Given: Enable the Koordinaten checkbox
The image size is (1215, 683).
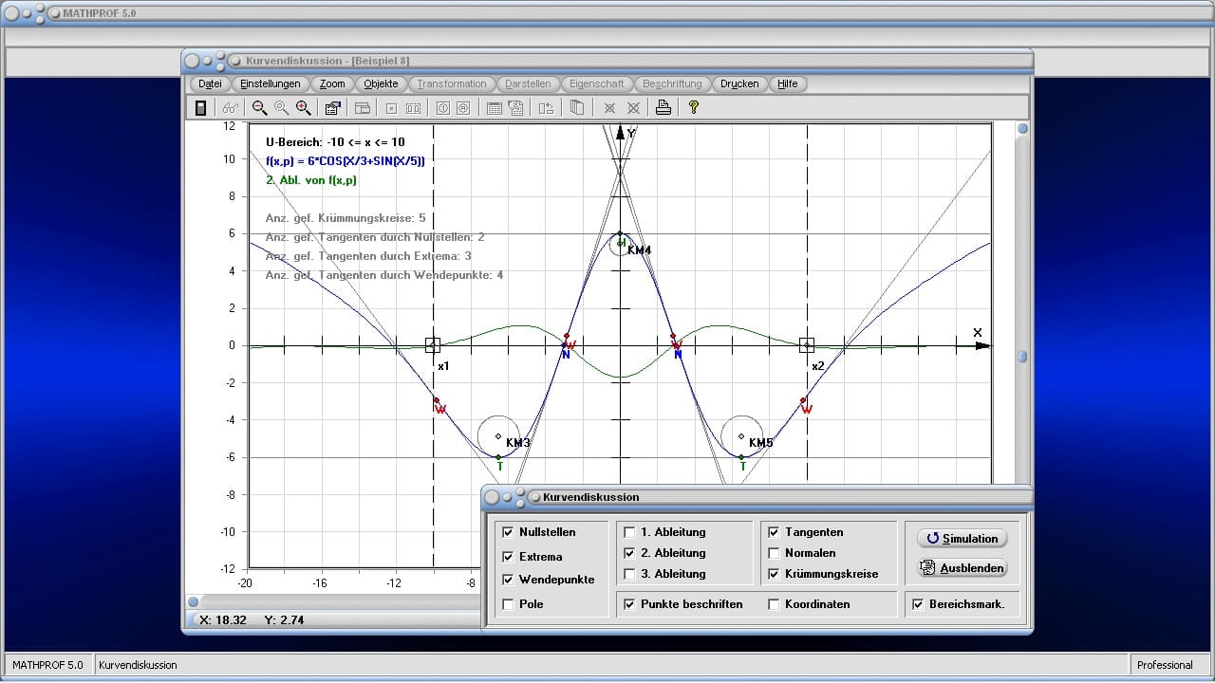Looking at the screenshot, I should [x=774, y=604].
